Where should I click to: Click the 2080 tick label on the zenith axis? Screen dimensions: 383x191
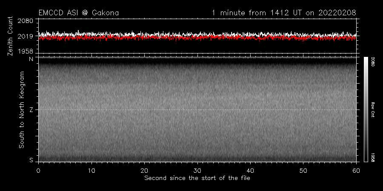point(25,21)
